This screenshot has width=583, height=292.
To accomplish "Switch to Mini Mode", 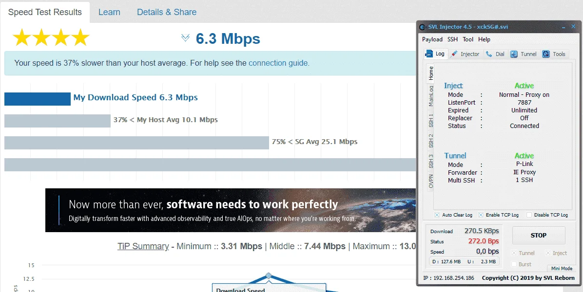I will 562,268.
